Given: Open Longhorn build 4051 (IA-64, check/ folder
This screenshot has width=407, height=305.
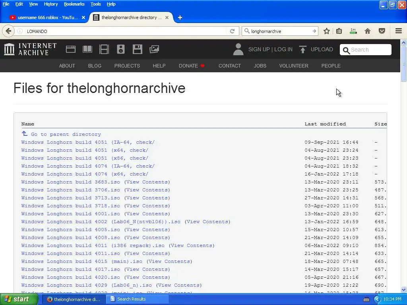Looking at the screenshot, I should [88, 142].
